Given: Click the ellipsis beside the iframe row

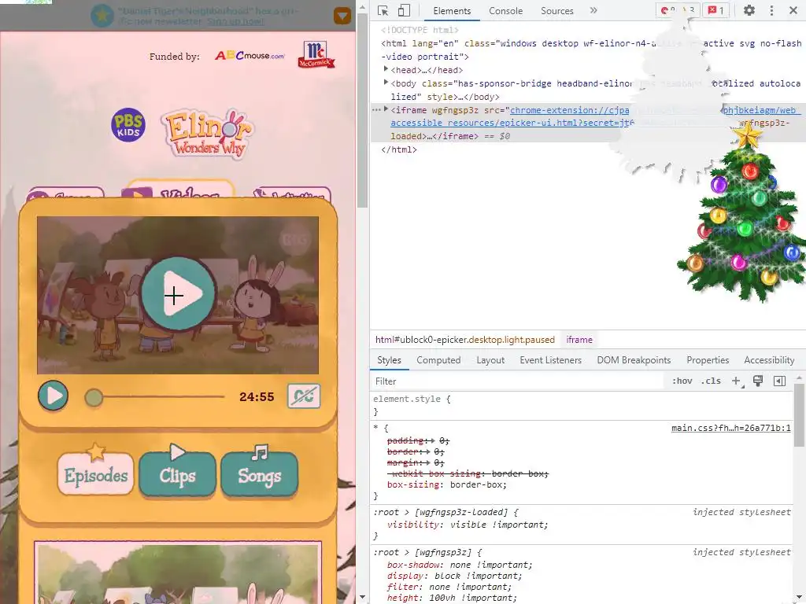Looking at the screenshot, I should click(x=375, y=109).
